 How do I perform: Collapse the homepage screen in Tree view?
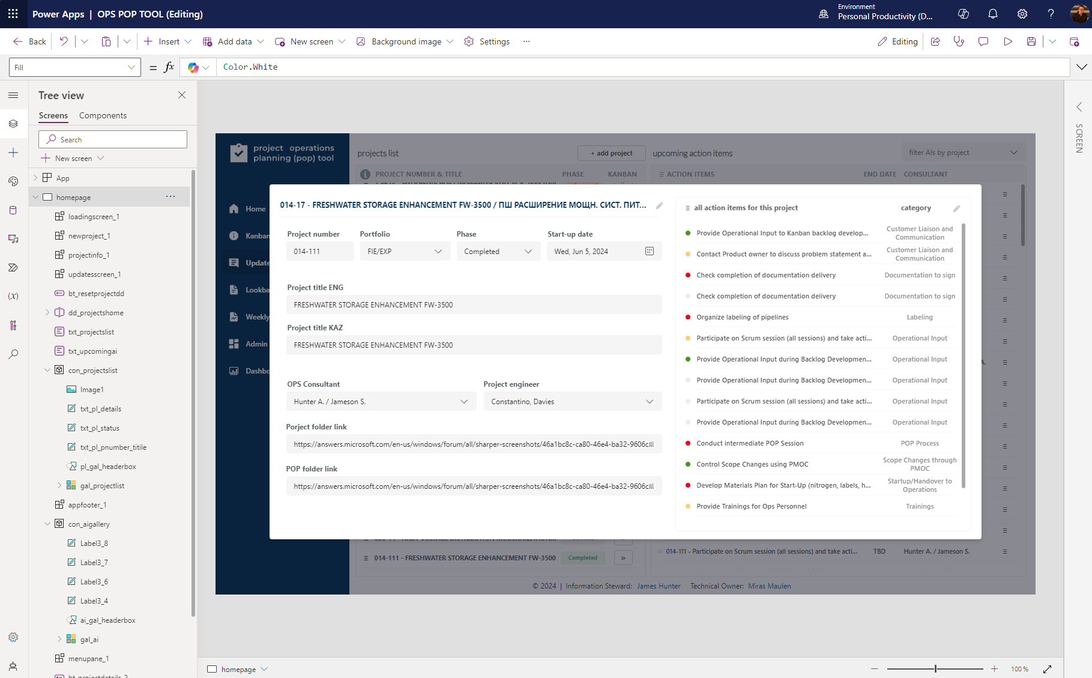(x=35, y=196)
